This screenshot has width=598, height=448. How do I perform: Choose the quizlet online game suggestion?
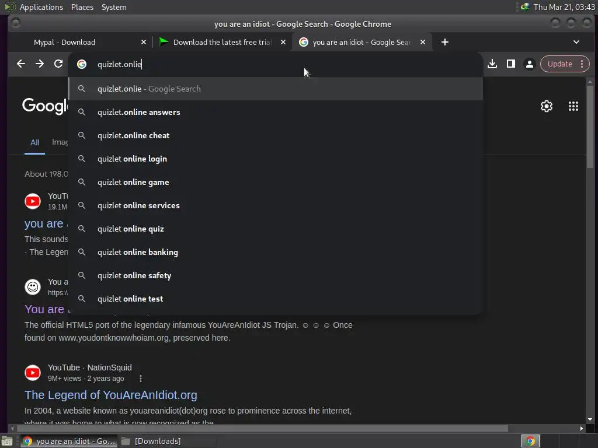point(276,182)
